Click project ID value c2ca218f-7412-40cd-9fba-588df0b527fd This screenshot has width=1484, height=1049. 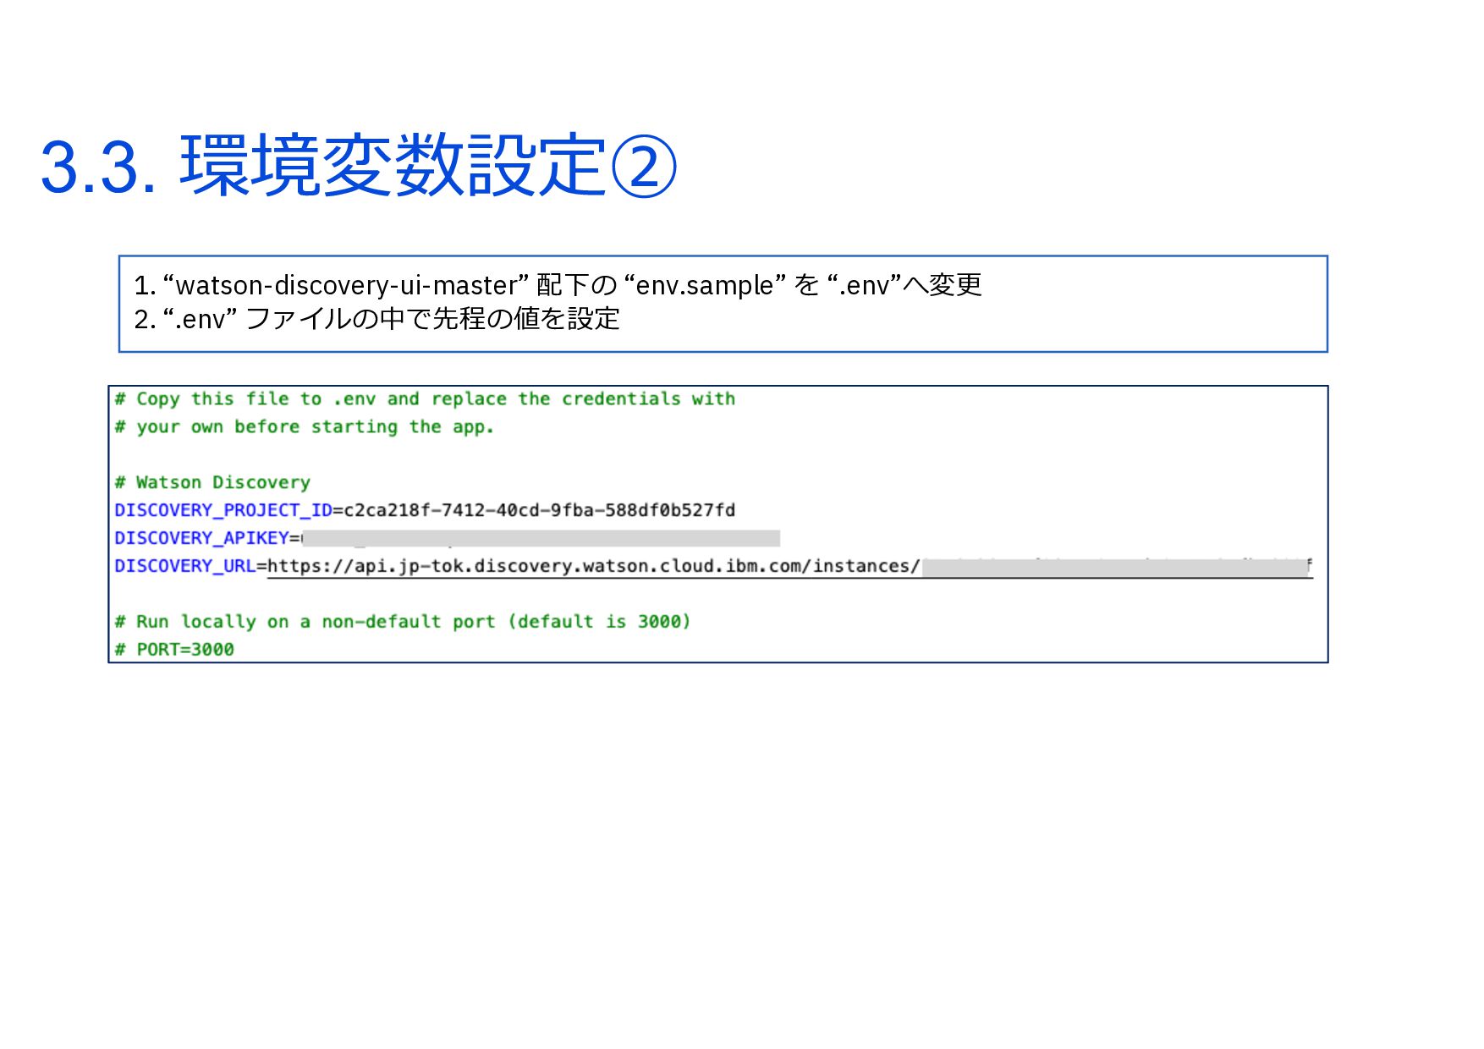(539, 510)
